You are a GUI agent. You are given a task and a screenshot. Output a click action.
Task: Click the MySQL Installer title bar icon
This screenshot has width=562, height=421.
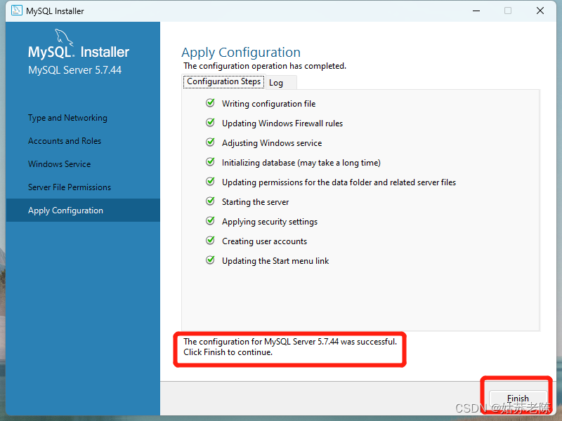[16, 11]
